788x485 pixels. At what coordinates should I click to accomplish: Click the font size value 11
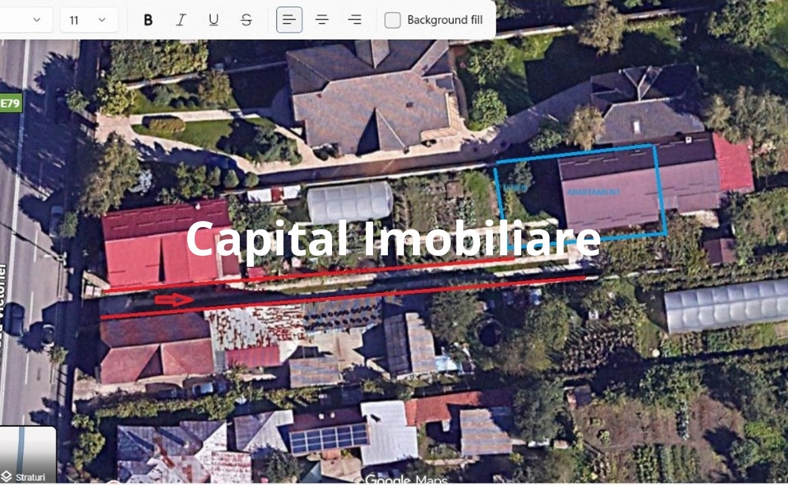[x=74, y=20]
